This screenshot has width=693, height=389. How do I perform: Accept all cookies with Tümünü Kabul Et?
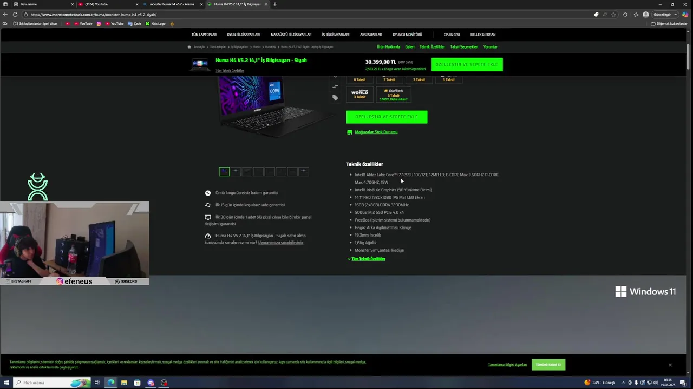click(x=548, y=365)
